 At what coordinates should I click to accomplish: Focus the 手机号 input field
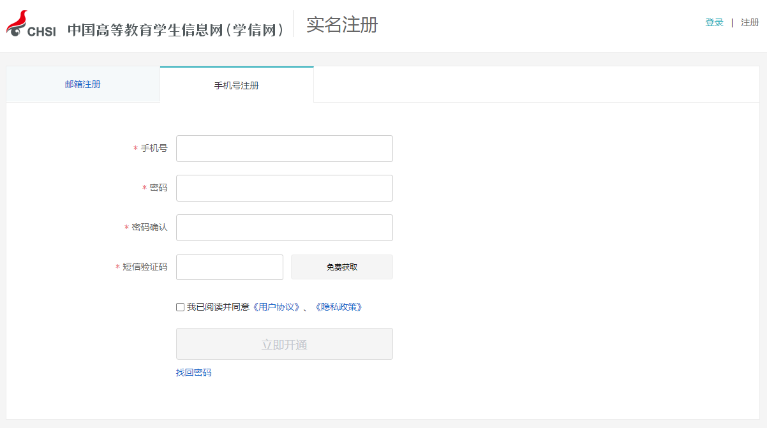[285, 149]
